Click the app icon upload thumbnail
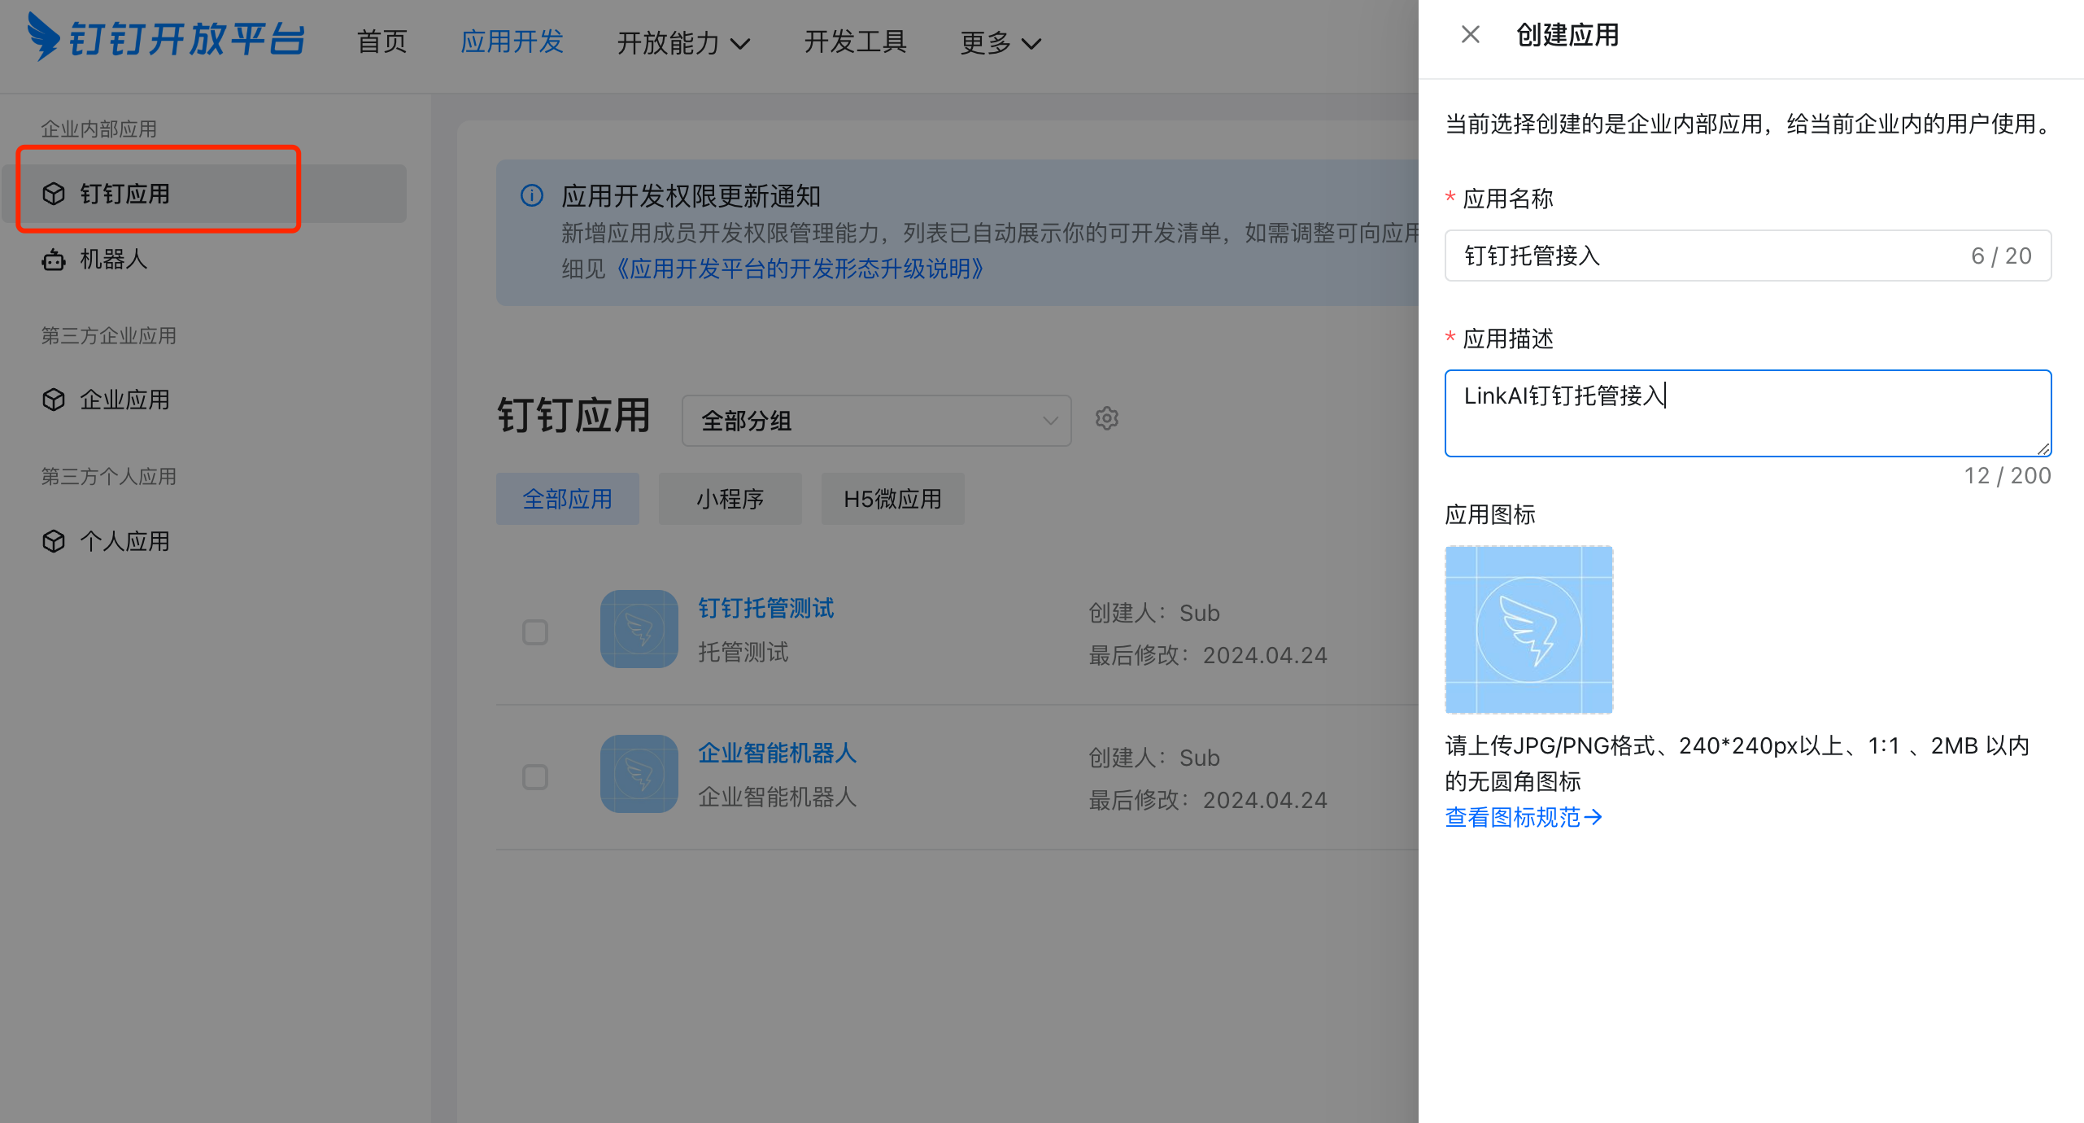The image size is (2084, 1123). (1528, 630)
